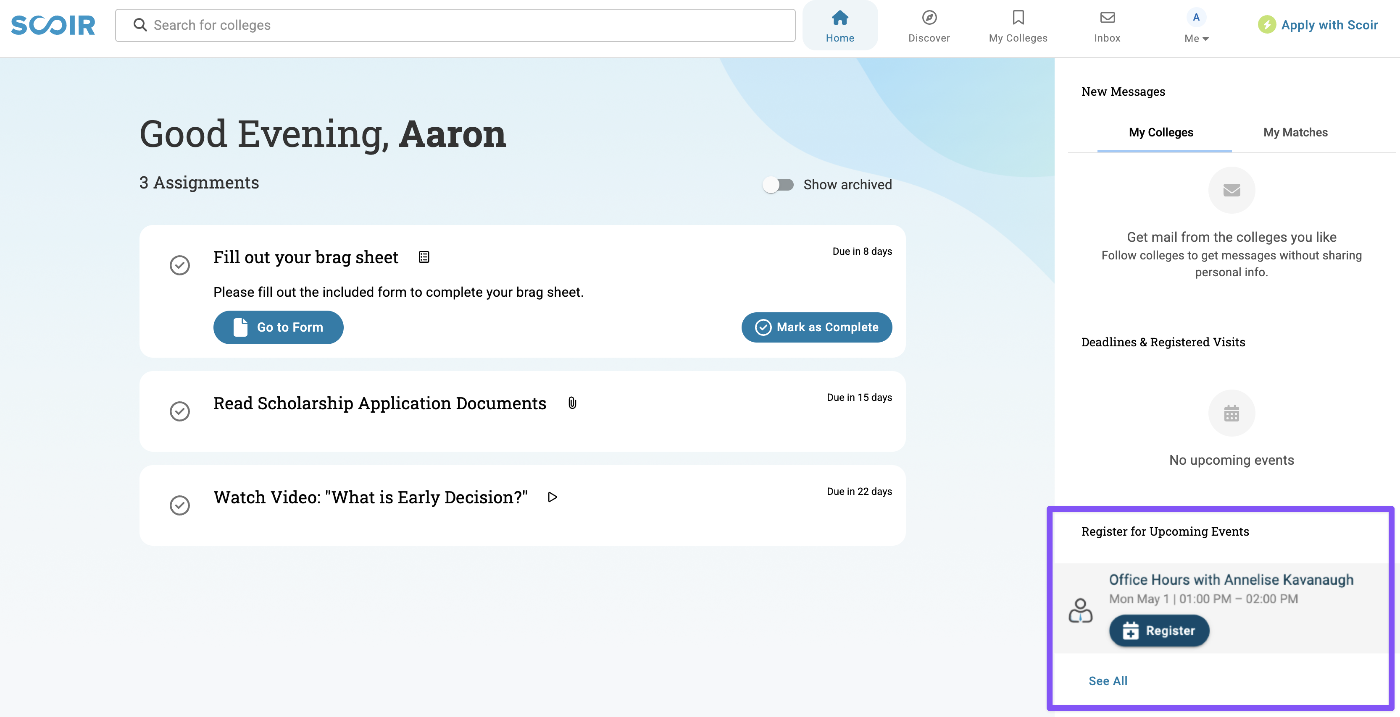Click the search magnifier icon
This screenshot has height=717, width=1400.
click(139, 25)
